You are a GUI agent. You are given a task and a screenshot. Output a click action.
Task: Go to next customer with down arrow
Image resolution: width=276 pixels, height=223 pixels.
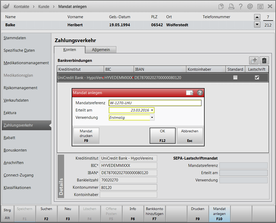pos(257,24)
